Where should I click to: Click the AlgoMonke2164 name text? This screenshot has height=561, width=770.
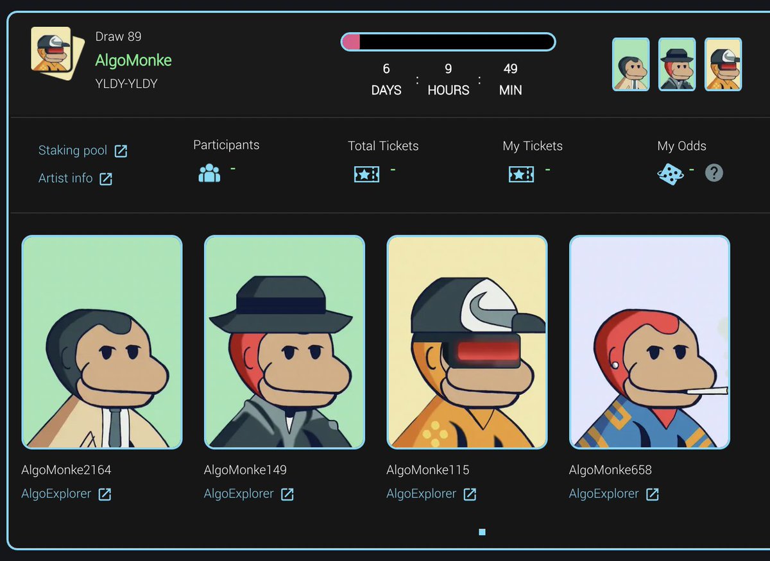66,470
